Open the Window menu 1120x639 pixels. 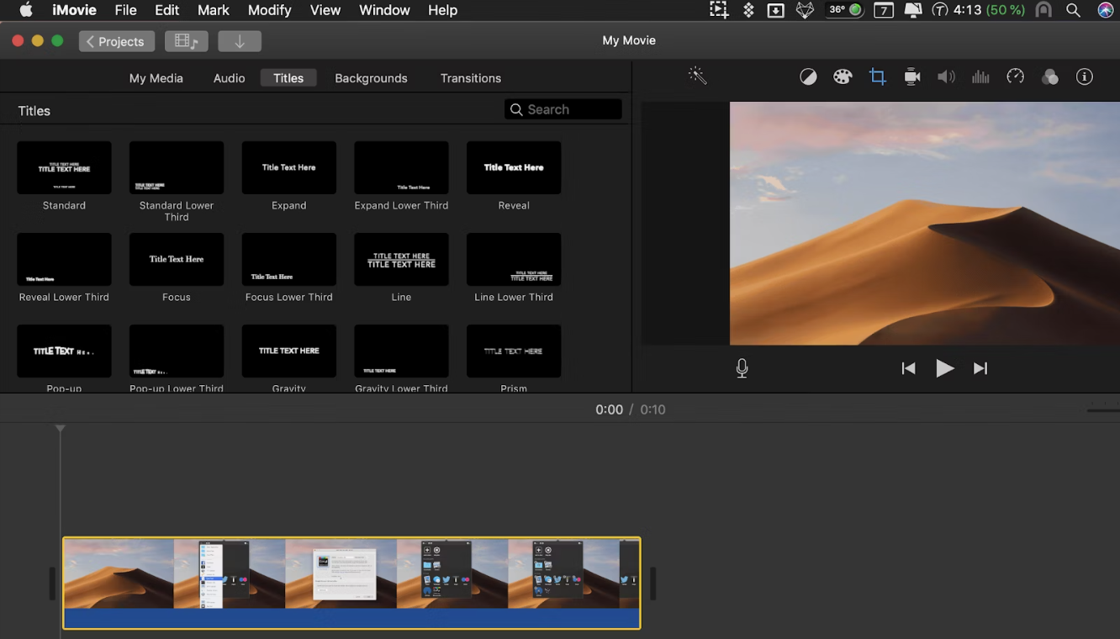(x=384, y=10)
